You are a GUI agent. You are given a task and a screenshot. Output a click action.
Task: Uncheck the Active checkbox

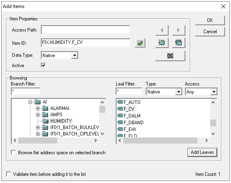tap(43, 65)
